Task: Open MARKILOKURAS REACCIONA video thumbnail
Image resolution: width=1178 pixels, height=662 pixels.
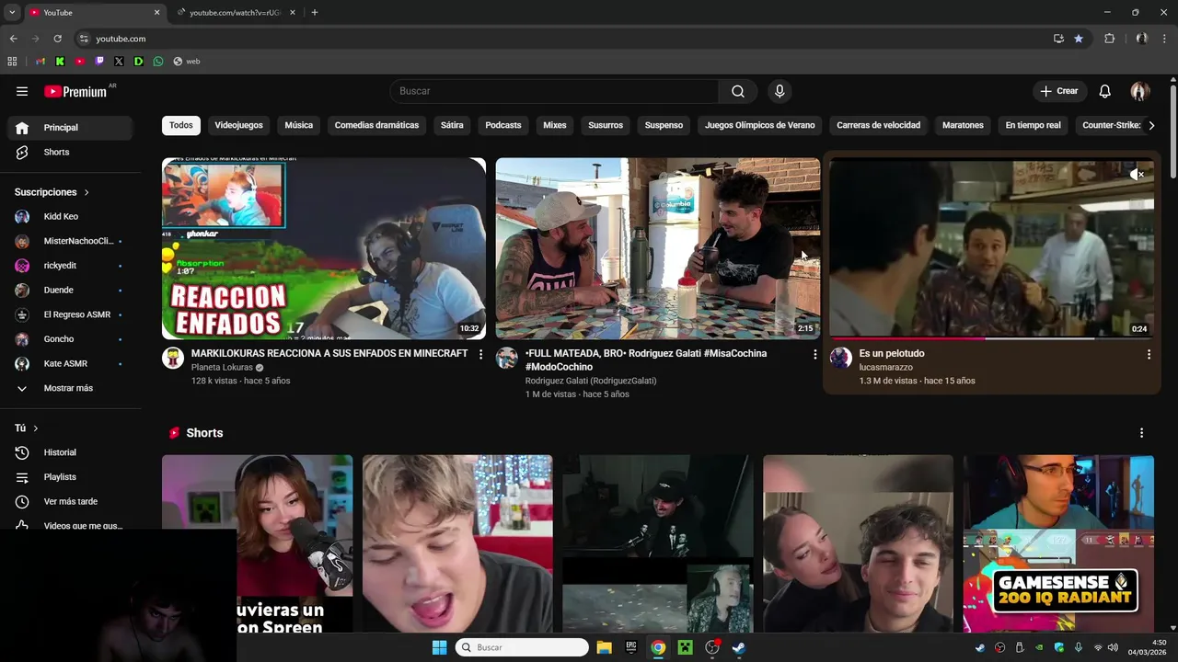Action: (x=324, y=248)
